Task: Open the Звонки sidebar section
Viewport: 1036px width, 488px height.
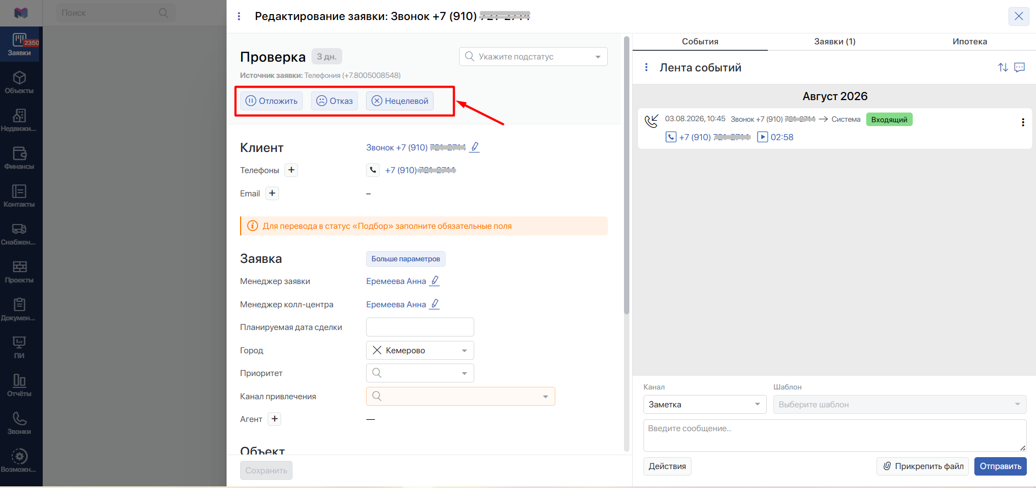Action: 19,423
